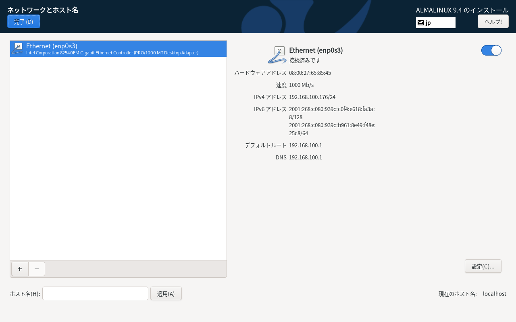The height and width of the screenshot is (322, 516).
Task: Click the 接続済みです connection status text
Action: coord(305,60)
